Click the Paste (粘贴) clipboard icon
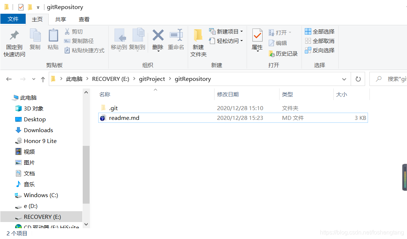 [53, 35]
